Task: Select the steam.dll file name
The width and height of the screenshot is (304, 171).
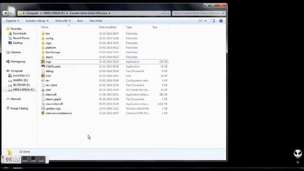Action: click(51, 95)
